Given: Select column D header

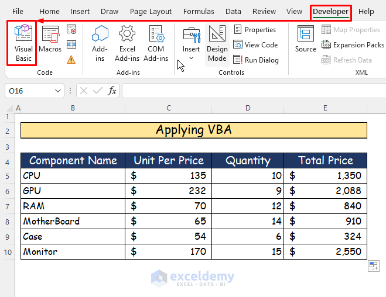Looking at the screenshot, I should [x=248, y=108].
